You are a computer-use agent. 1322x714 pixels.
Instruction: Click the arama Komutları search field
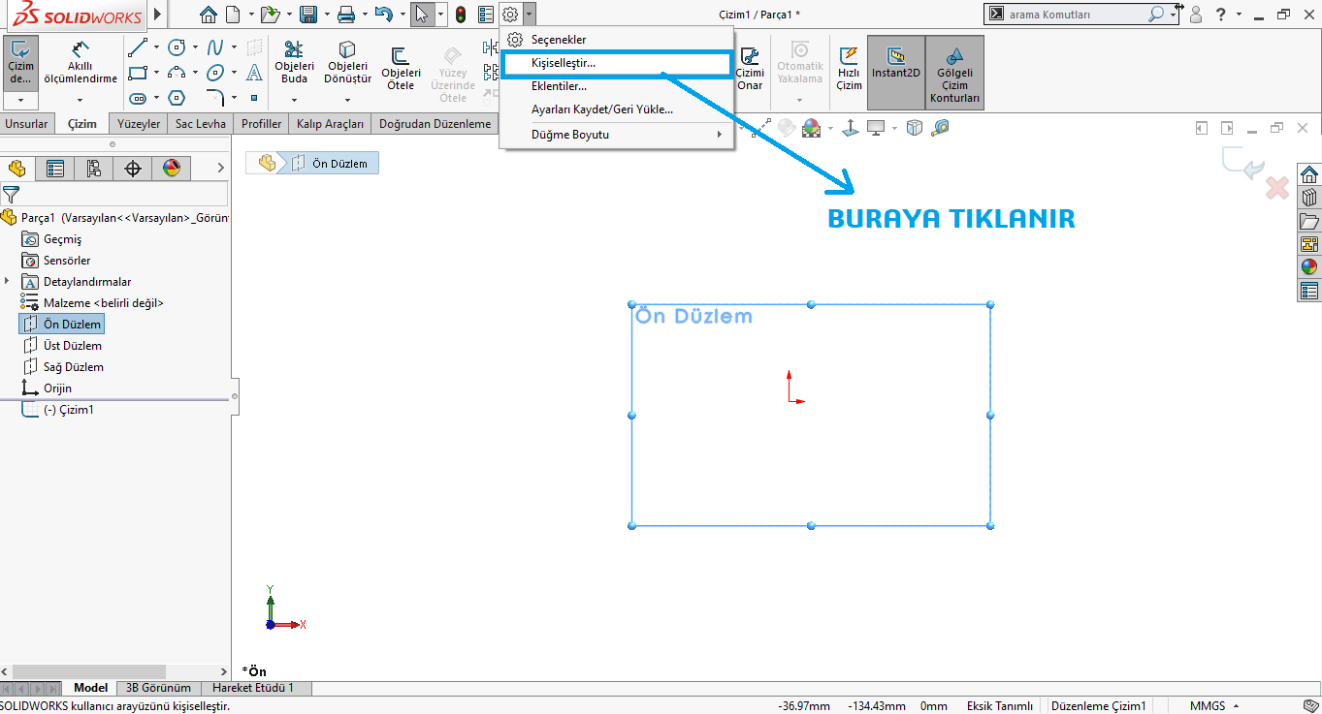point(1075,15)
